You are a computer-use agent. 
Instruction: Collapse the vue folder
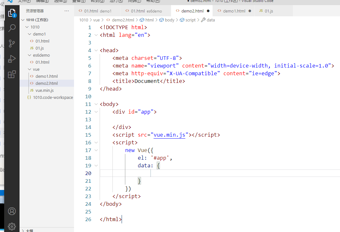(x=30, y=69)
